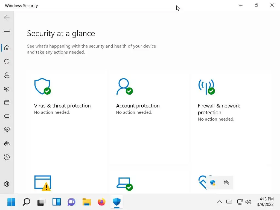
Task: Go back using the back arrow
Action: pos(7,18)
